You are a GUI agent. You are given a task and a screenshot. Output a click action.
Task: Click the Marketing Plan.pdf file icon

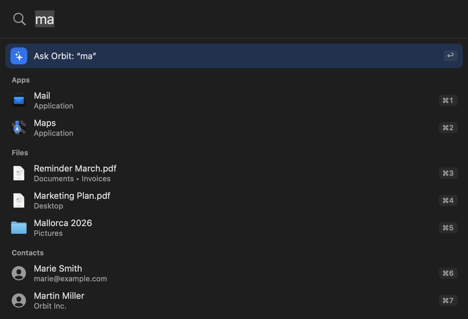coord(19,200)
